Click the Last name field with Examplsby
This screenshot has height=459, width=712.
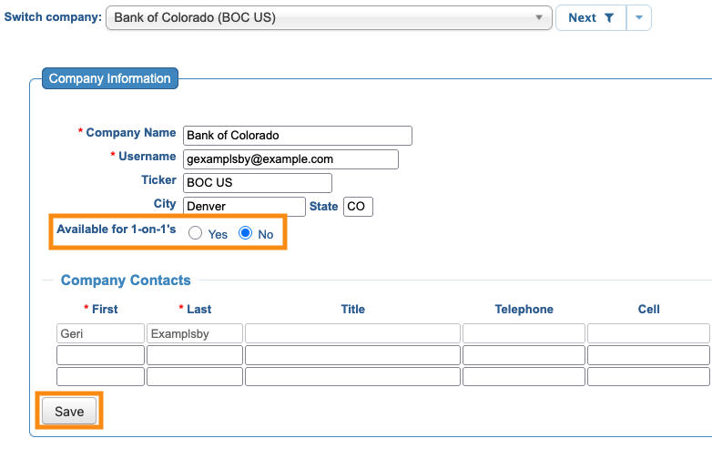[x=195, y=333]
